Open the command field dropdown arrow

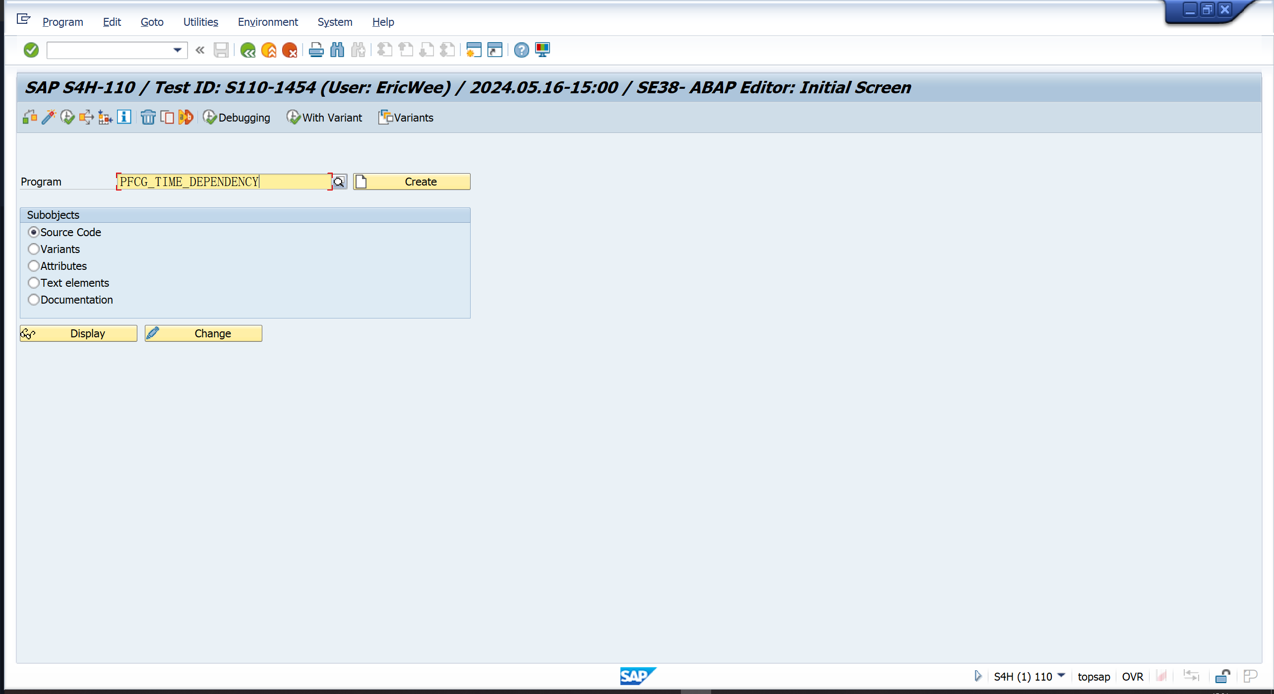[x=177, y=50]
